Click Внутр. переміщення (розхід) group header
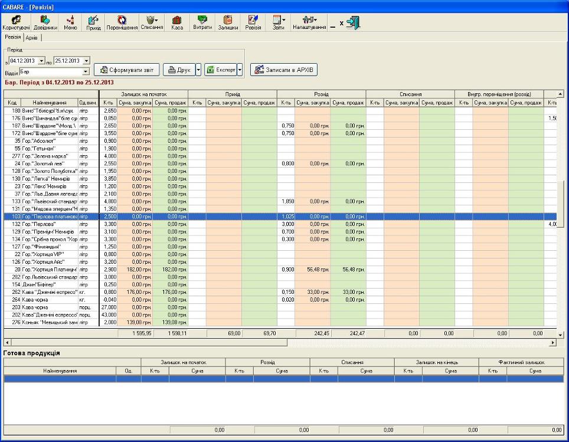This screenshot has height=442, width=569. click(499, 94)
